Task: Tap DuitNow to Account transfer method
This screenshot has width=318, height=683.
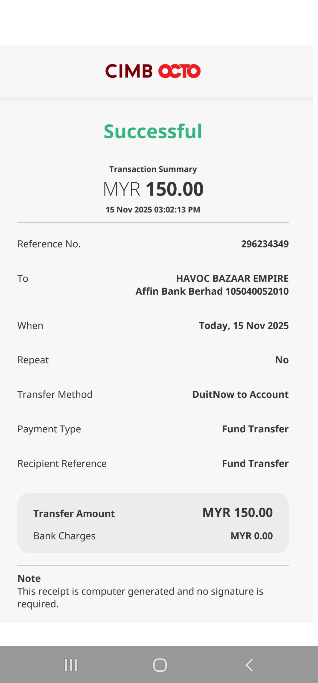Action: click(240, 395)
